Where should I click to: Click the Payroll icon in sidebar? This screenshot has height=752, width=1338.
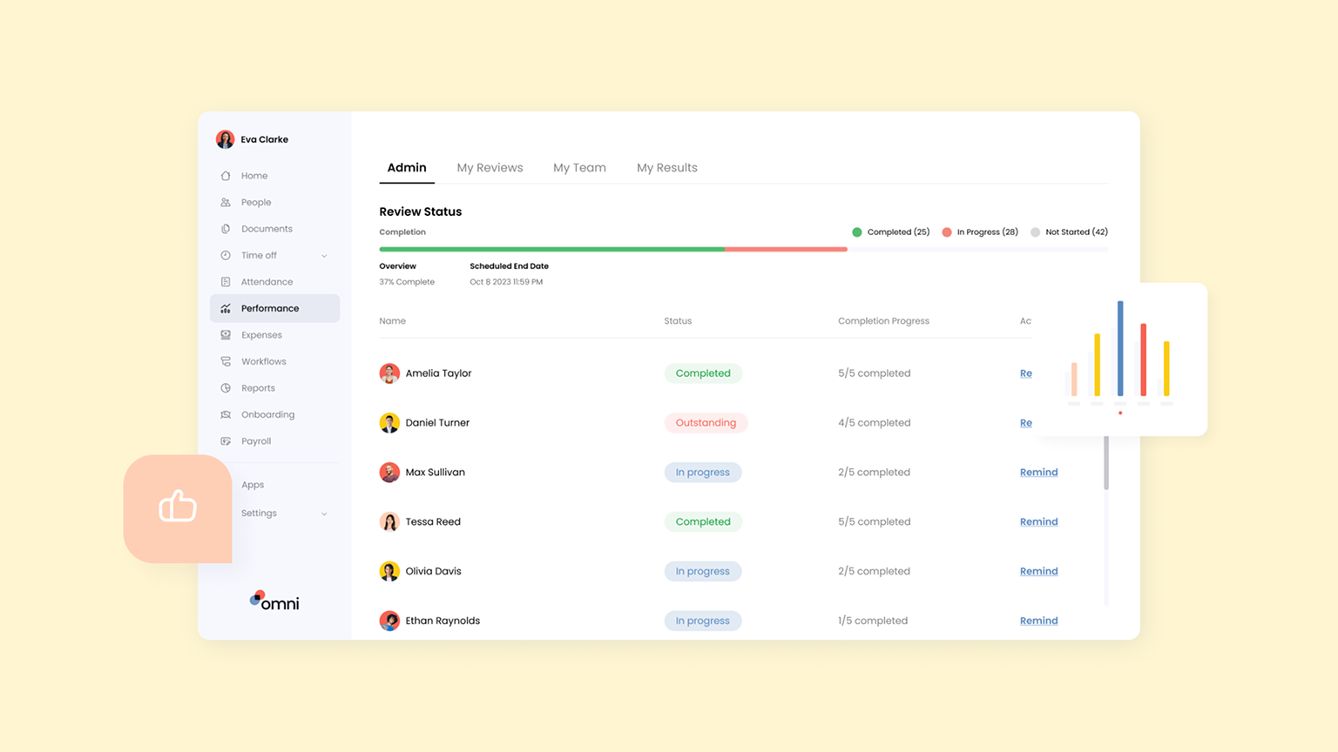(x=226, y=441)
